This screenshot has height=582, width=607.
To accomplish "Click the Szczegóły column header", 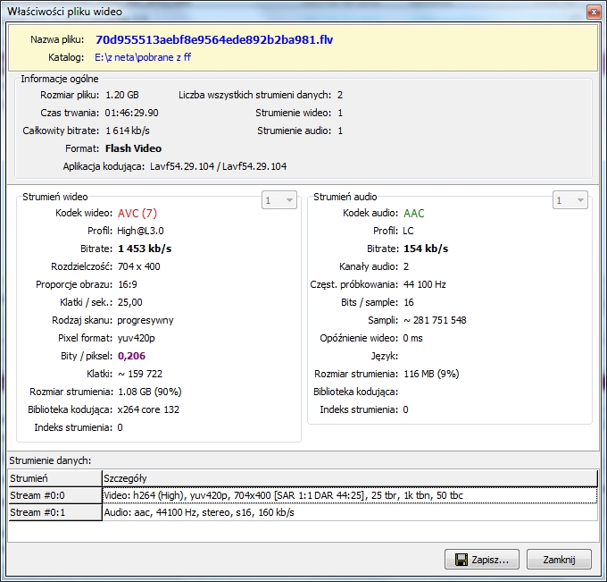I will pyautogui.click(x=350, y=478).
